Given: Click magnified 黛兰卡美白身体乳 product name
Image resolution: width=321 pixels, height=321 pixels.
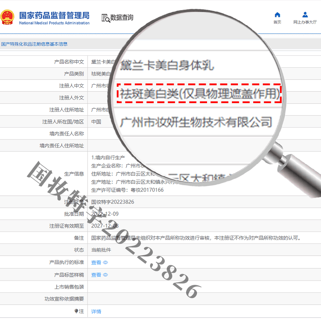Looking at the screenshot, I should pos(167,65).
